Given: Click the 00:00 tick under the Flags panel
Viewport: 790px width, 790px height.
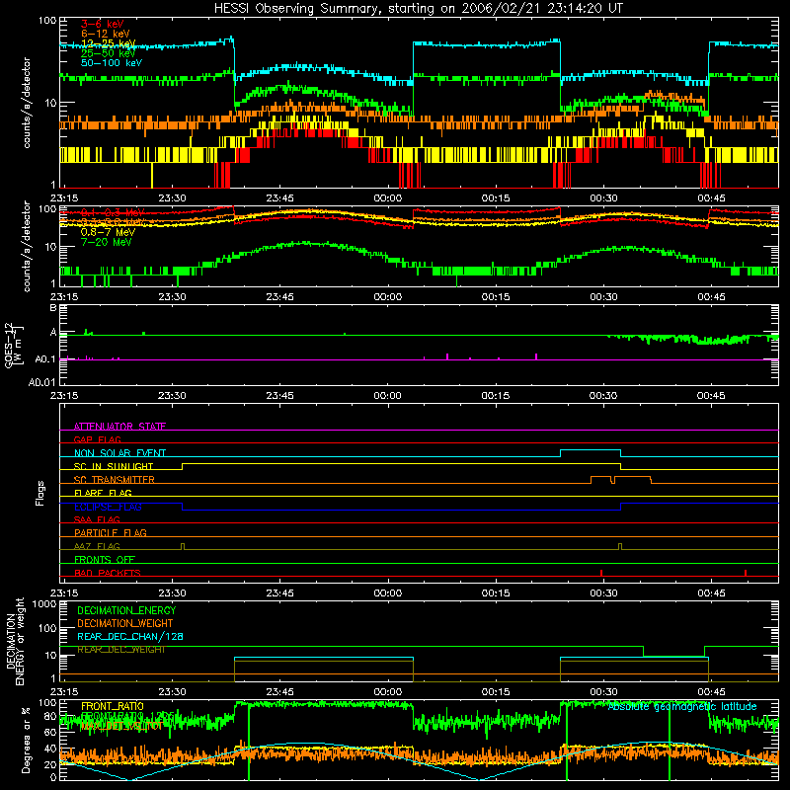Looking at the screenshot, I should click(387, 593).
